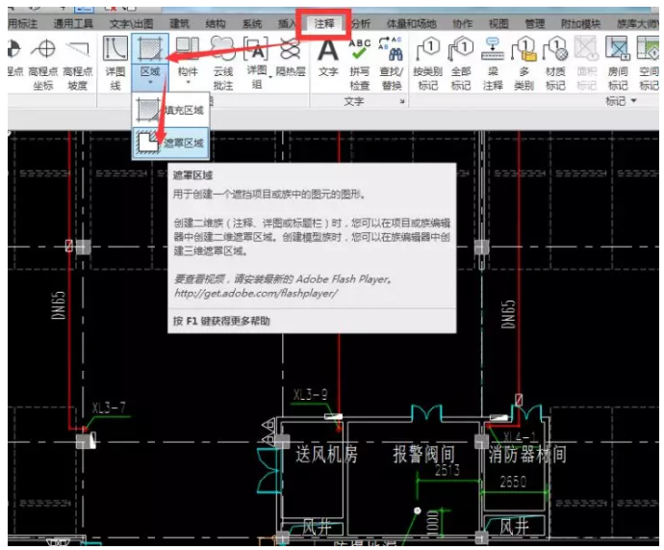
Task: Expand the 构件 dropdown arrow
Action: [x=188, y=82]
